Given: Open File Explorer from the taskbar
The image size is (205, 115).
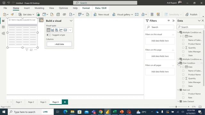Looking at the screenshot, I should click(72, 112).
